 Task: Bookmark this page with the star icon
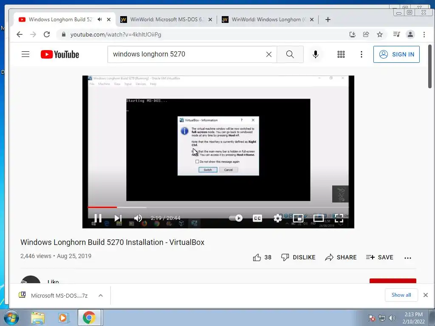pyautogui.click(x=379, y=34)
